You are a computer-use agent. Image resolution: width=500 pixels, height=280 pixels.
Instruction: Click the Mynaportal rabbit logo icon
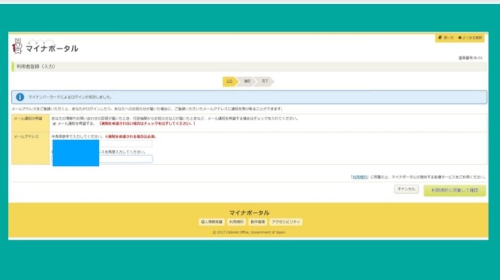17,46
